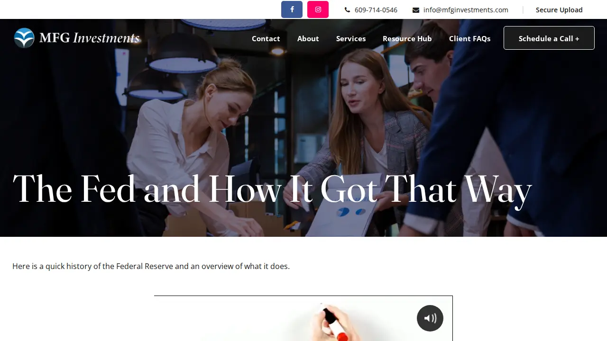This screenshot has width=607, height=341.
Task: Click the phone icon beside 609-714-0546
Action: 347,10
